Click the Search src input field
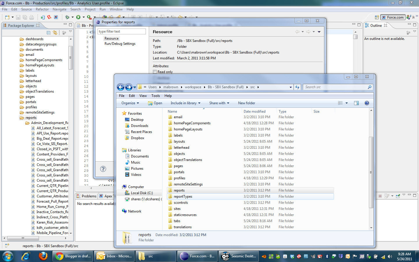The width and height of the screenshot is (419, 262). pos(335,87)
